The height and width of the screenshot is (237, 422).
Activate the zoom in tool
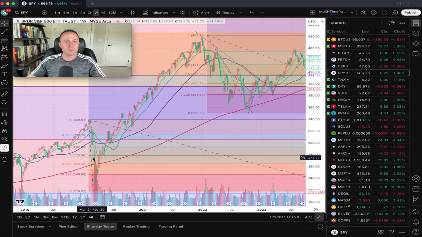point(5,103)
